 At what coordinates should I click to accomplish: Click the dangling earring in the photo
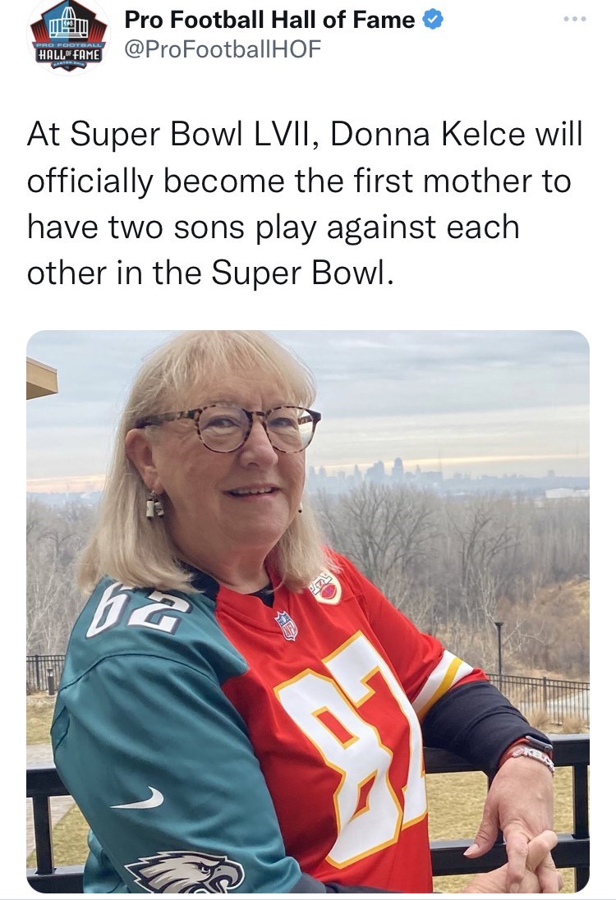154,505
